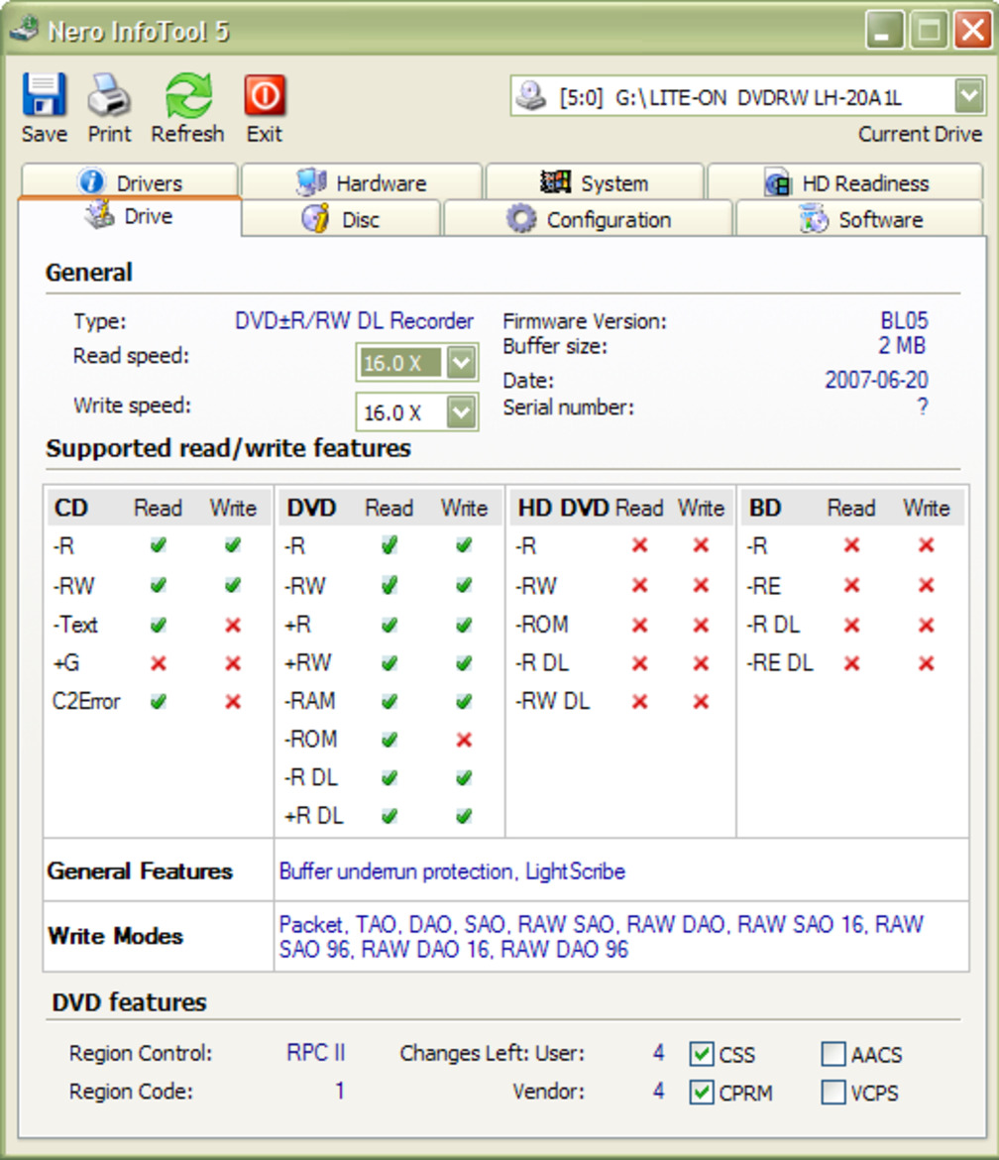
Task: Click the red X for DVD -ROM Write
Action: click(x=464, y=739)
